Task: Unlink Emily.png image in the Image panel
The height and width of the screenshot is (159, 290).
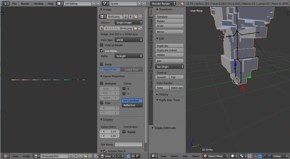Action: tap(140, 17)
